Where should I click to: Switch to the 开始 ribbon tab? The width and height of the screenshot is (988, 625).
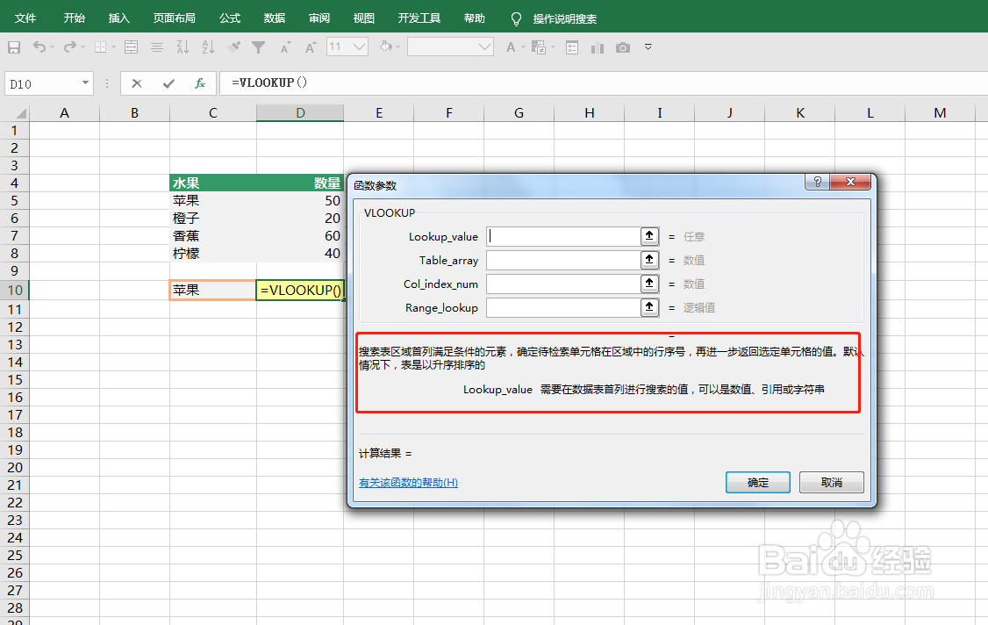(75, 18)
